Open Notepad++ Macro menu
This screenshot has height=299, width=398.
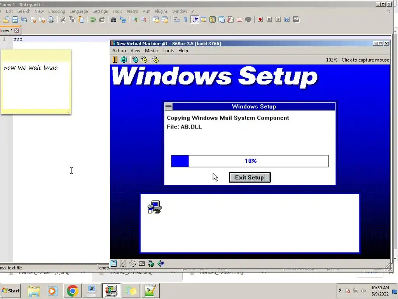(x=132, y=11)
